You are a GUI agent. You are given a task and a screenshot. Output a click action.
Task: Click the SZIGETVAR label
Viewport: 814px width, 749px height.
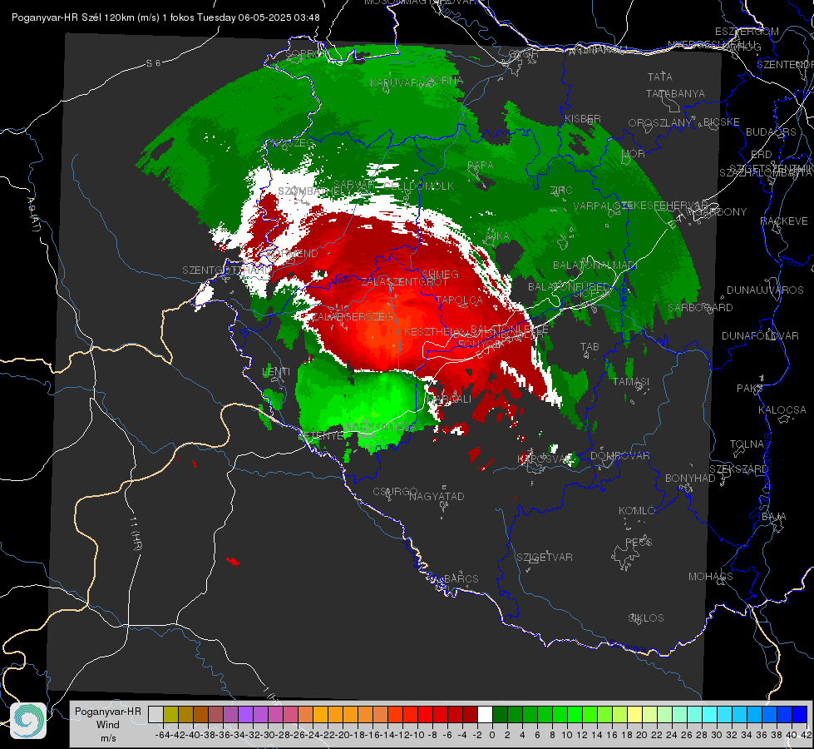(x=545, y=558)
